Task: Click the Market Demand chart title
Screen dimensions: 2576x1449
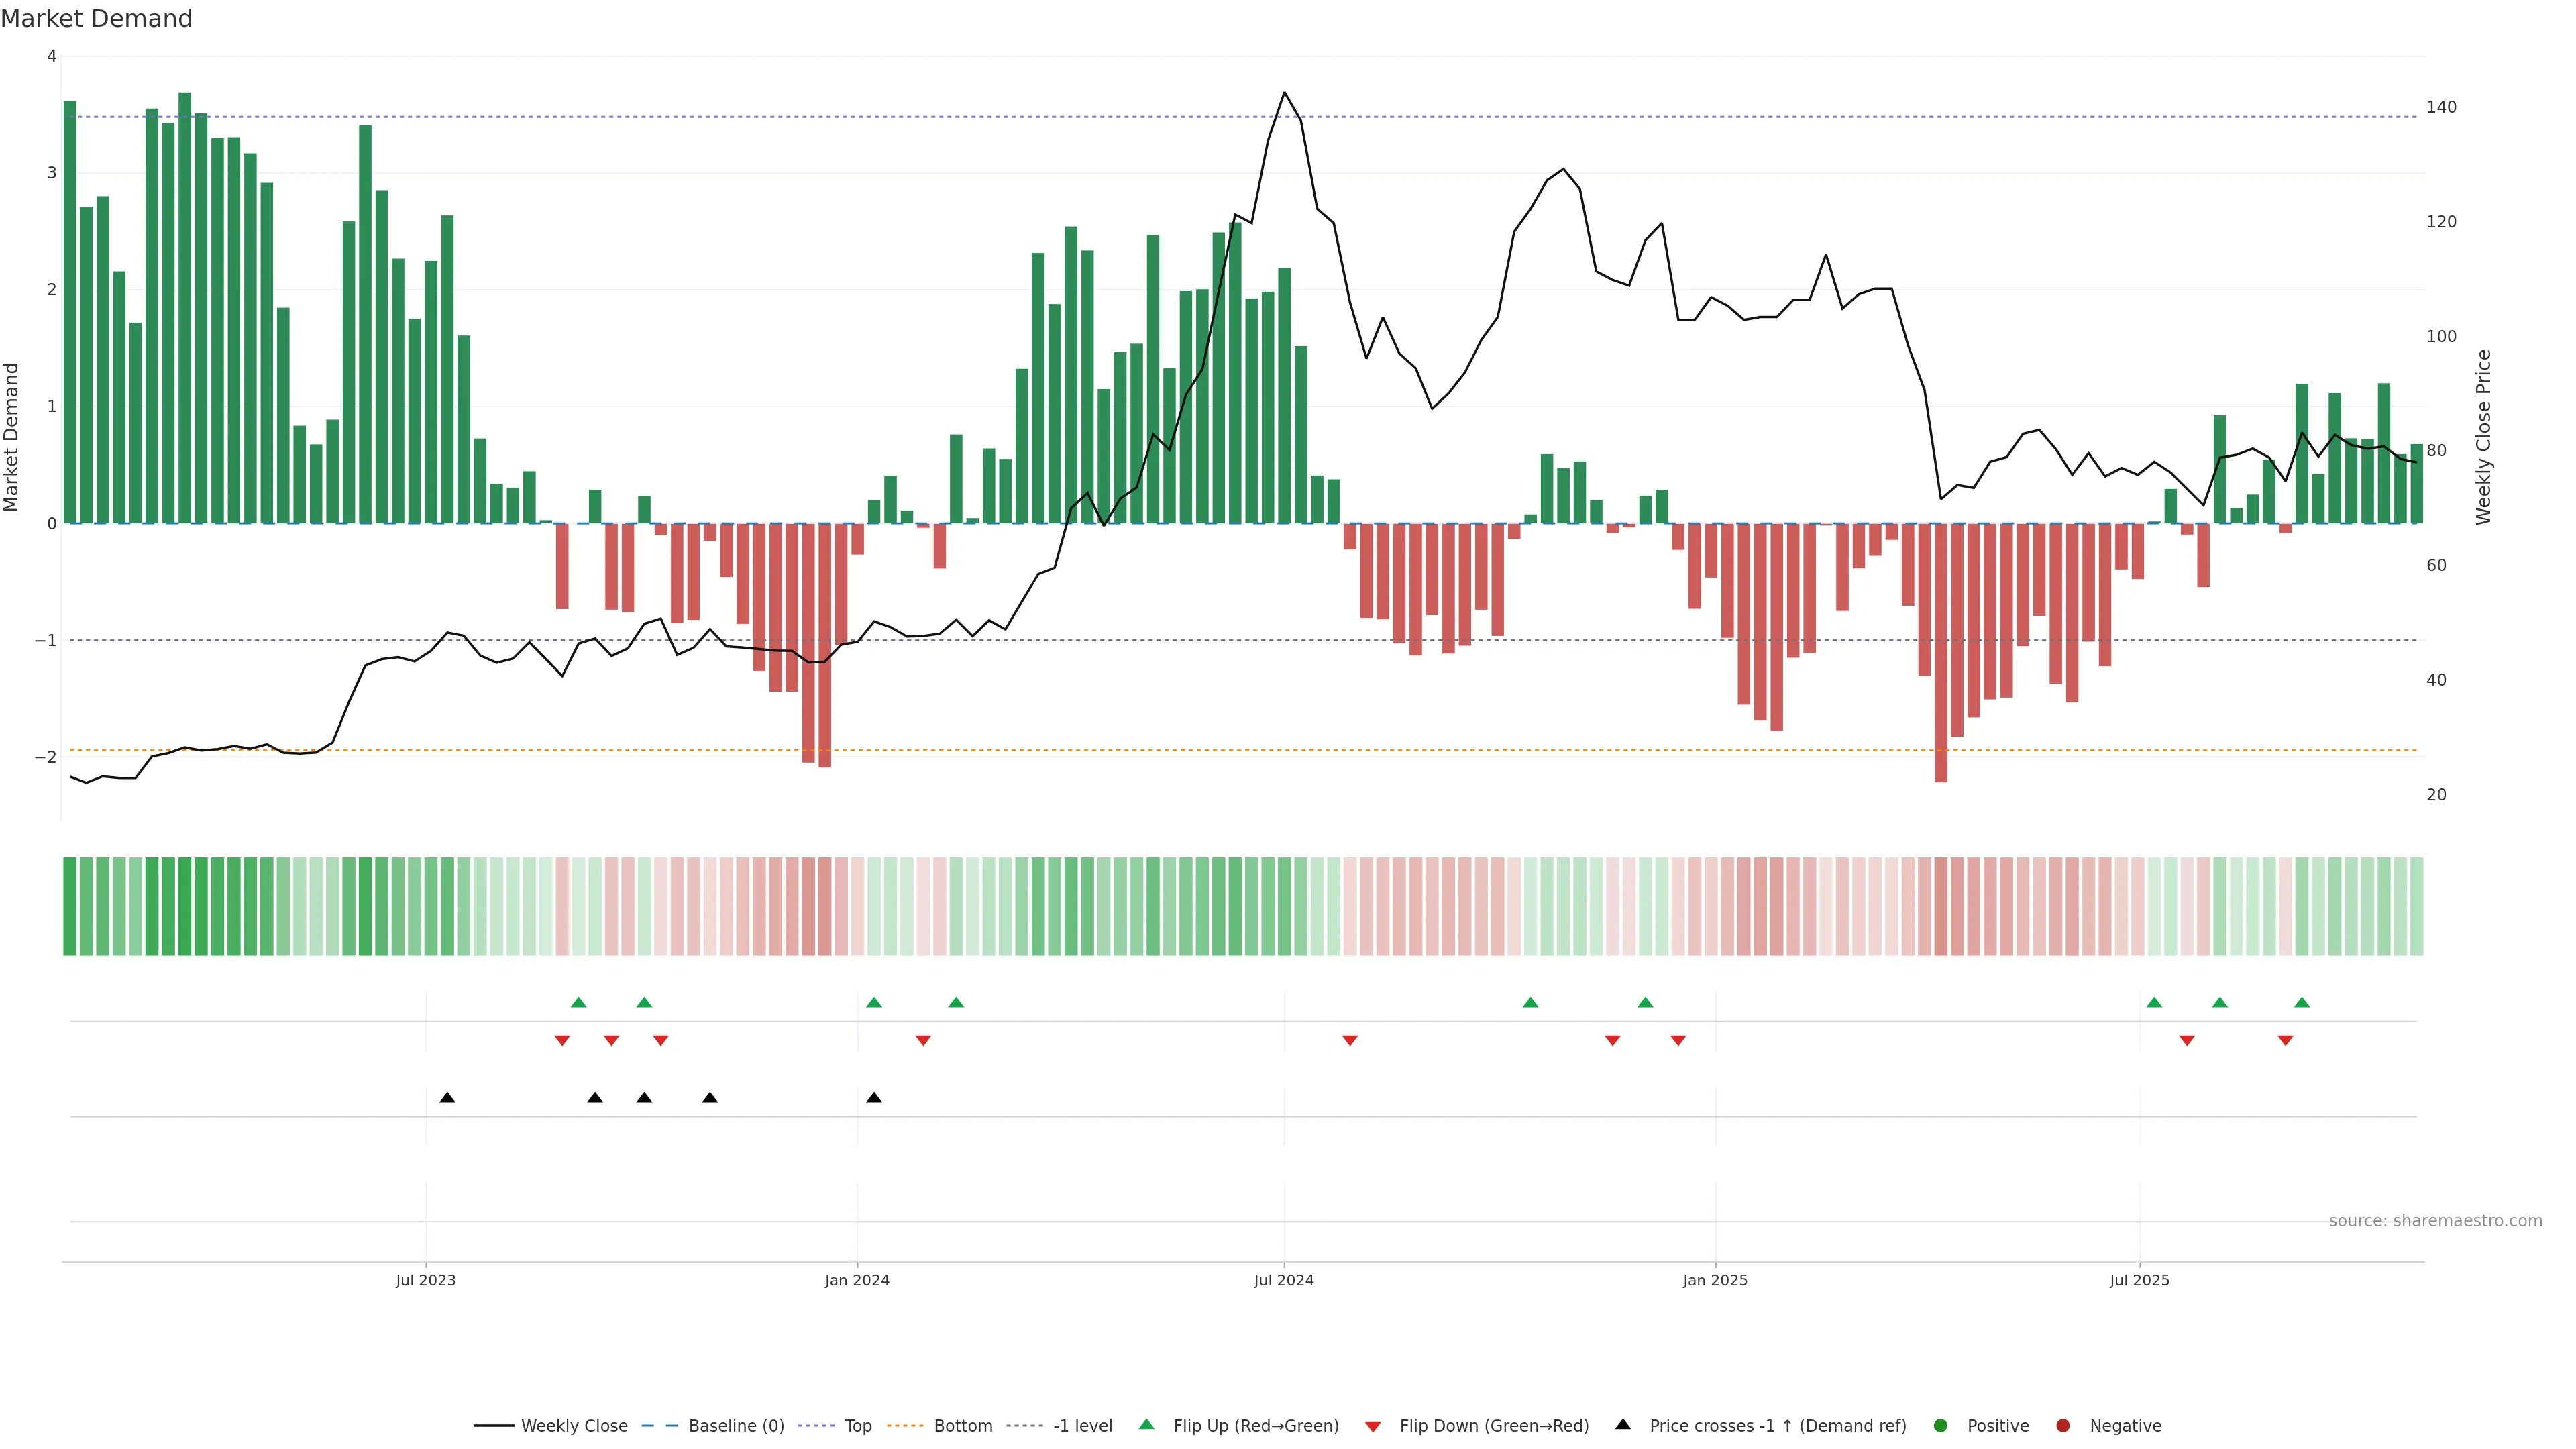Action: [97, 19]
